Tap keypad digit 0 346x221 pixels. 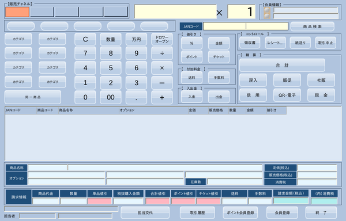(85, 97)
